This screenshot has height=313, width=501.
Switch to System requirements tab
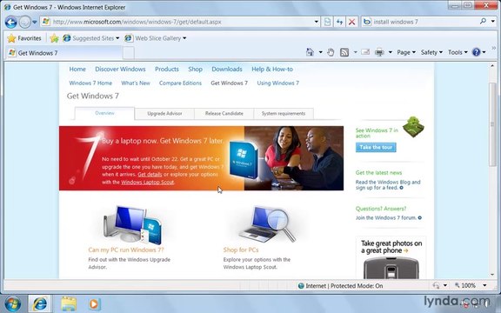click(x=284, y=113)
